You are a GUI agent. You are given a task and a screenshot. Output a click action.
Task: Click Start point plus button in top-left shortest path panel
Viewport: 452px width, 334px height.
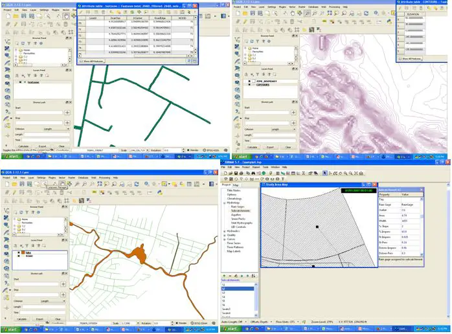(67, 113)
